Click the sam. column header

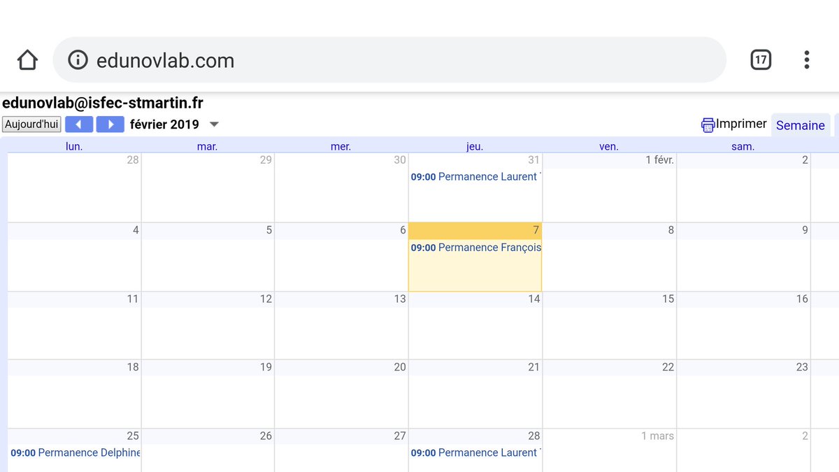click(743, 146)
